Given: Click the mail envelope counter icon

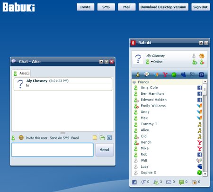Looking at the screenshot, I should click(x=169, y=182).
